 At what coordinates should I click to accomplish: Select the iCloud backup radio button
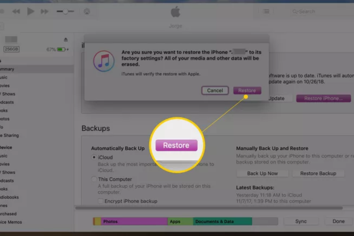click(94, 157)
